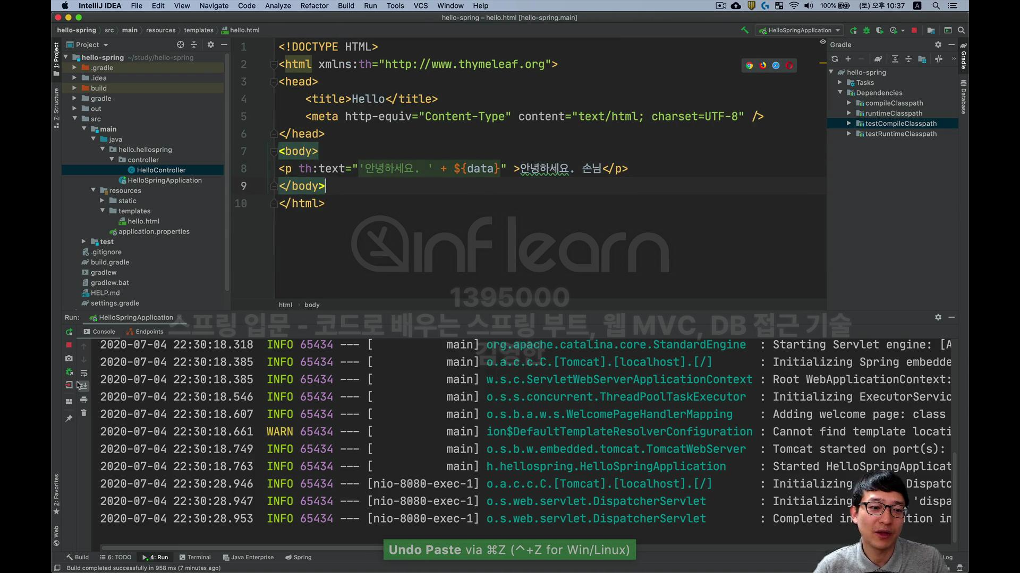This screenshot has height=573, width=1020.
Task: Open macOS Spotlight search icon
Action: 936,6
